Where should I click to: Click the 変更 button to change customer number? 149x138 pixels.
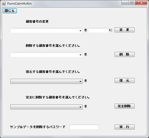coord(125,30)
